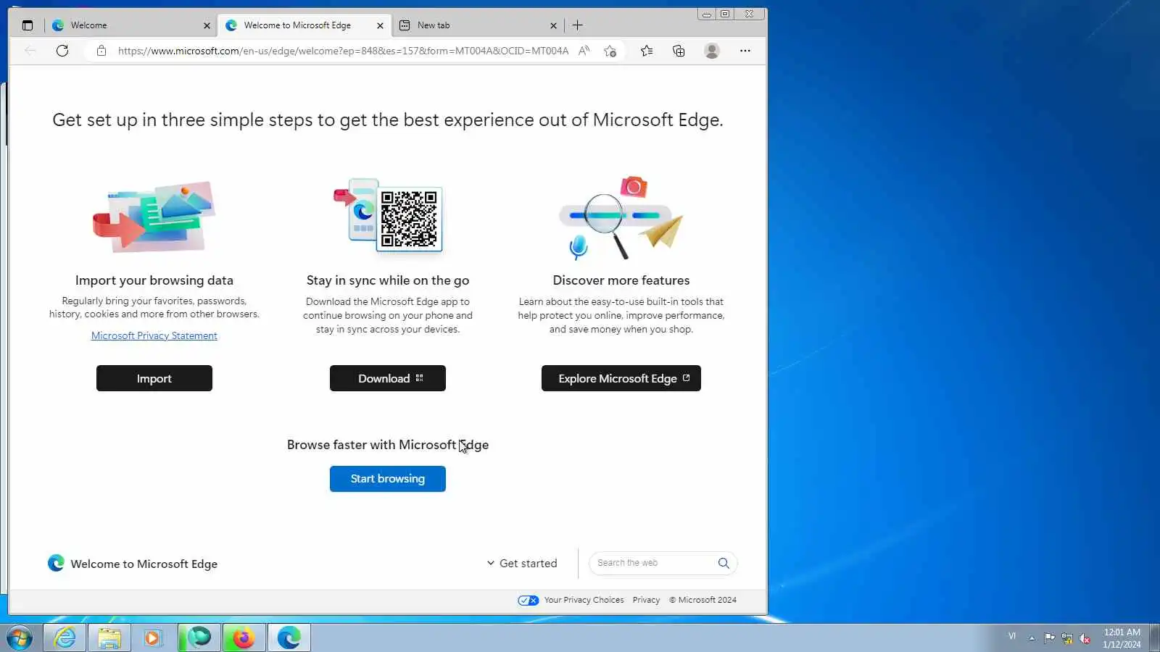Open the Favorites list icon

coord(647,51)
